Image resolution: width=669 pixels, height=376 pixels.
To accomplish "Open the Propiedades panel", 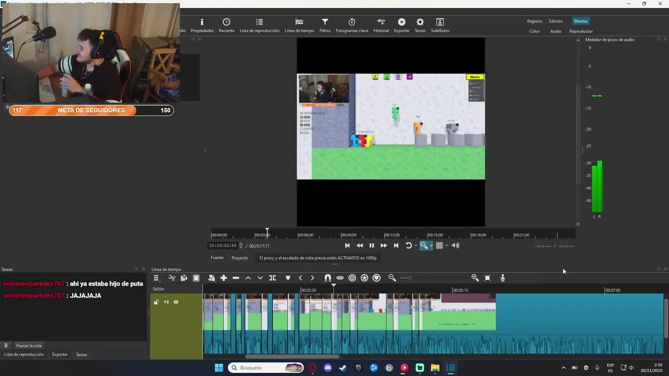I will pos(202,25).
